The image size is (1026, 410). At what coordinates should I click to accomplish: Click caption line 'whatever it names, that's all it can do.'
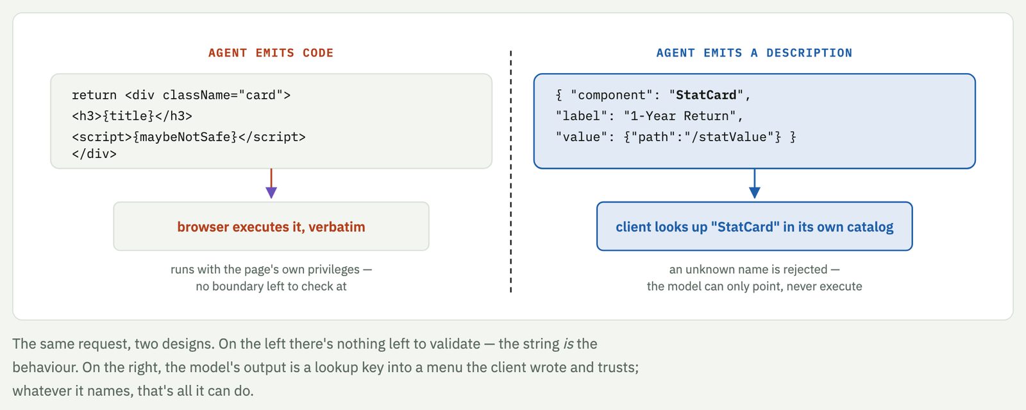[x=133, y=391]
